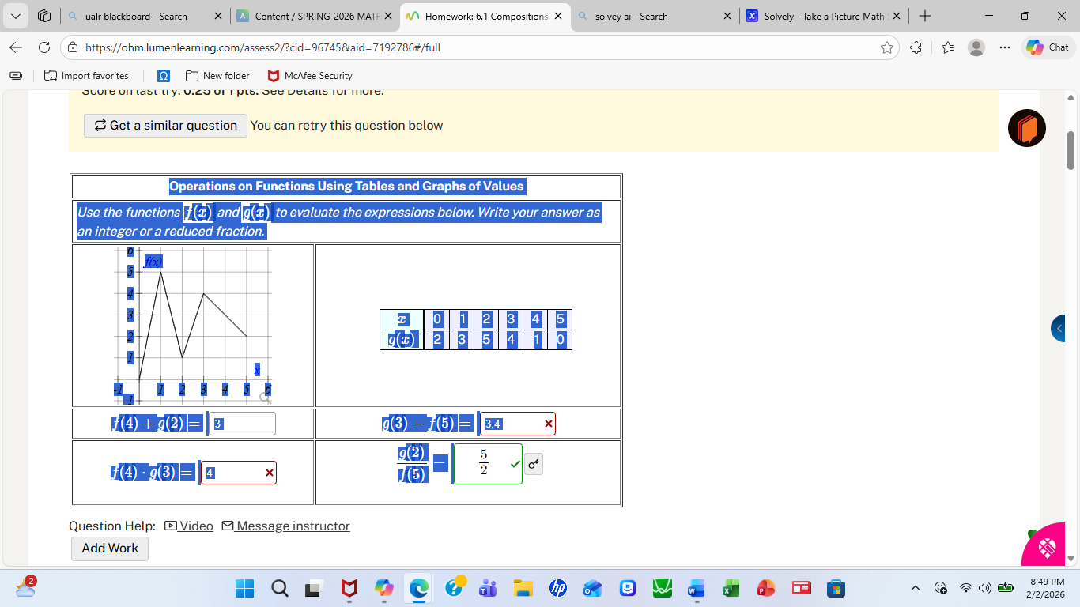Open the browser profile account icon
This screenshot has width=1080, height=607.
(976, 47)
